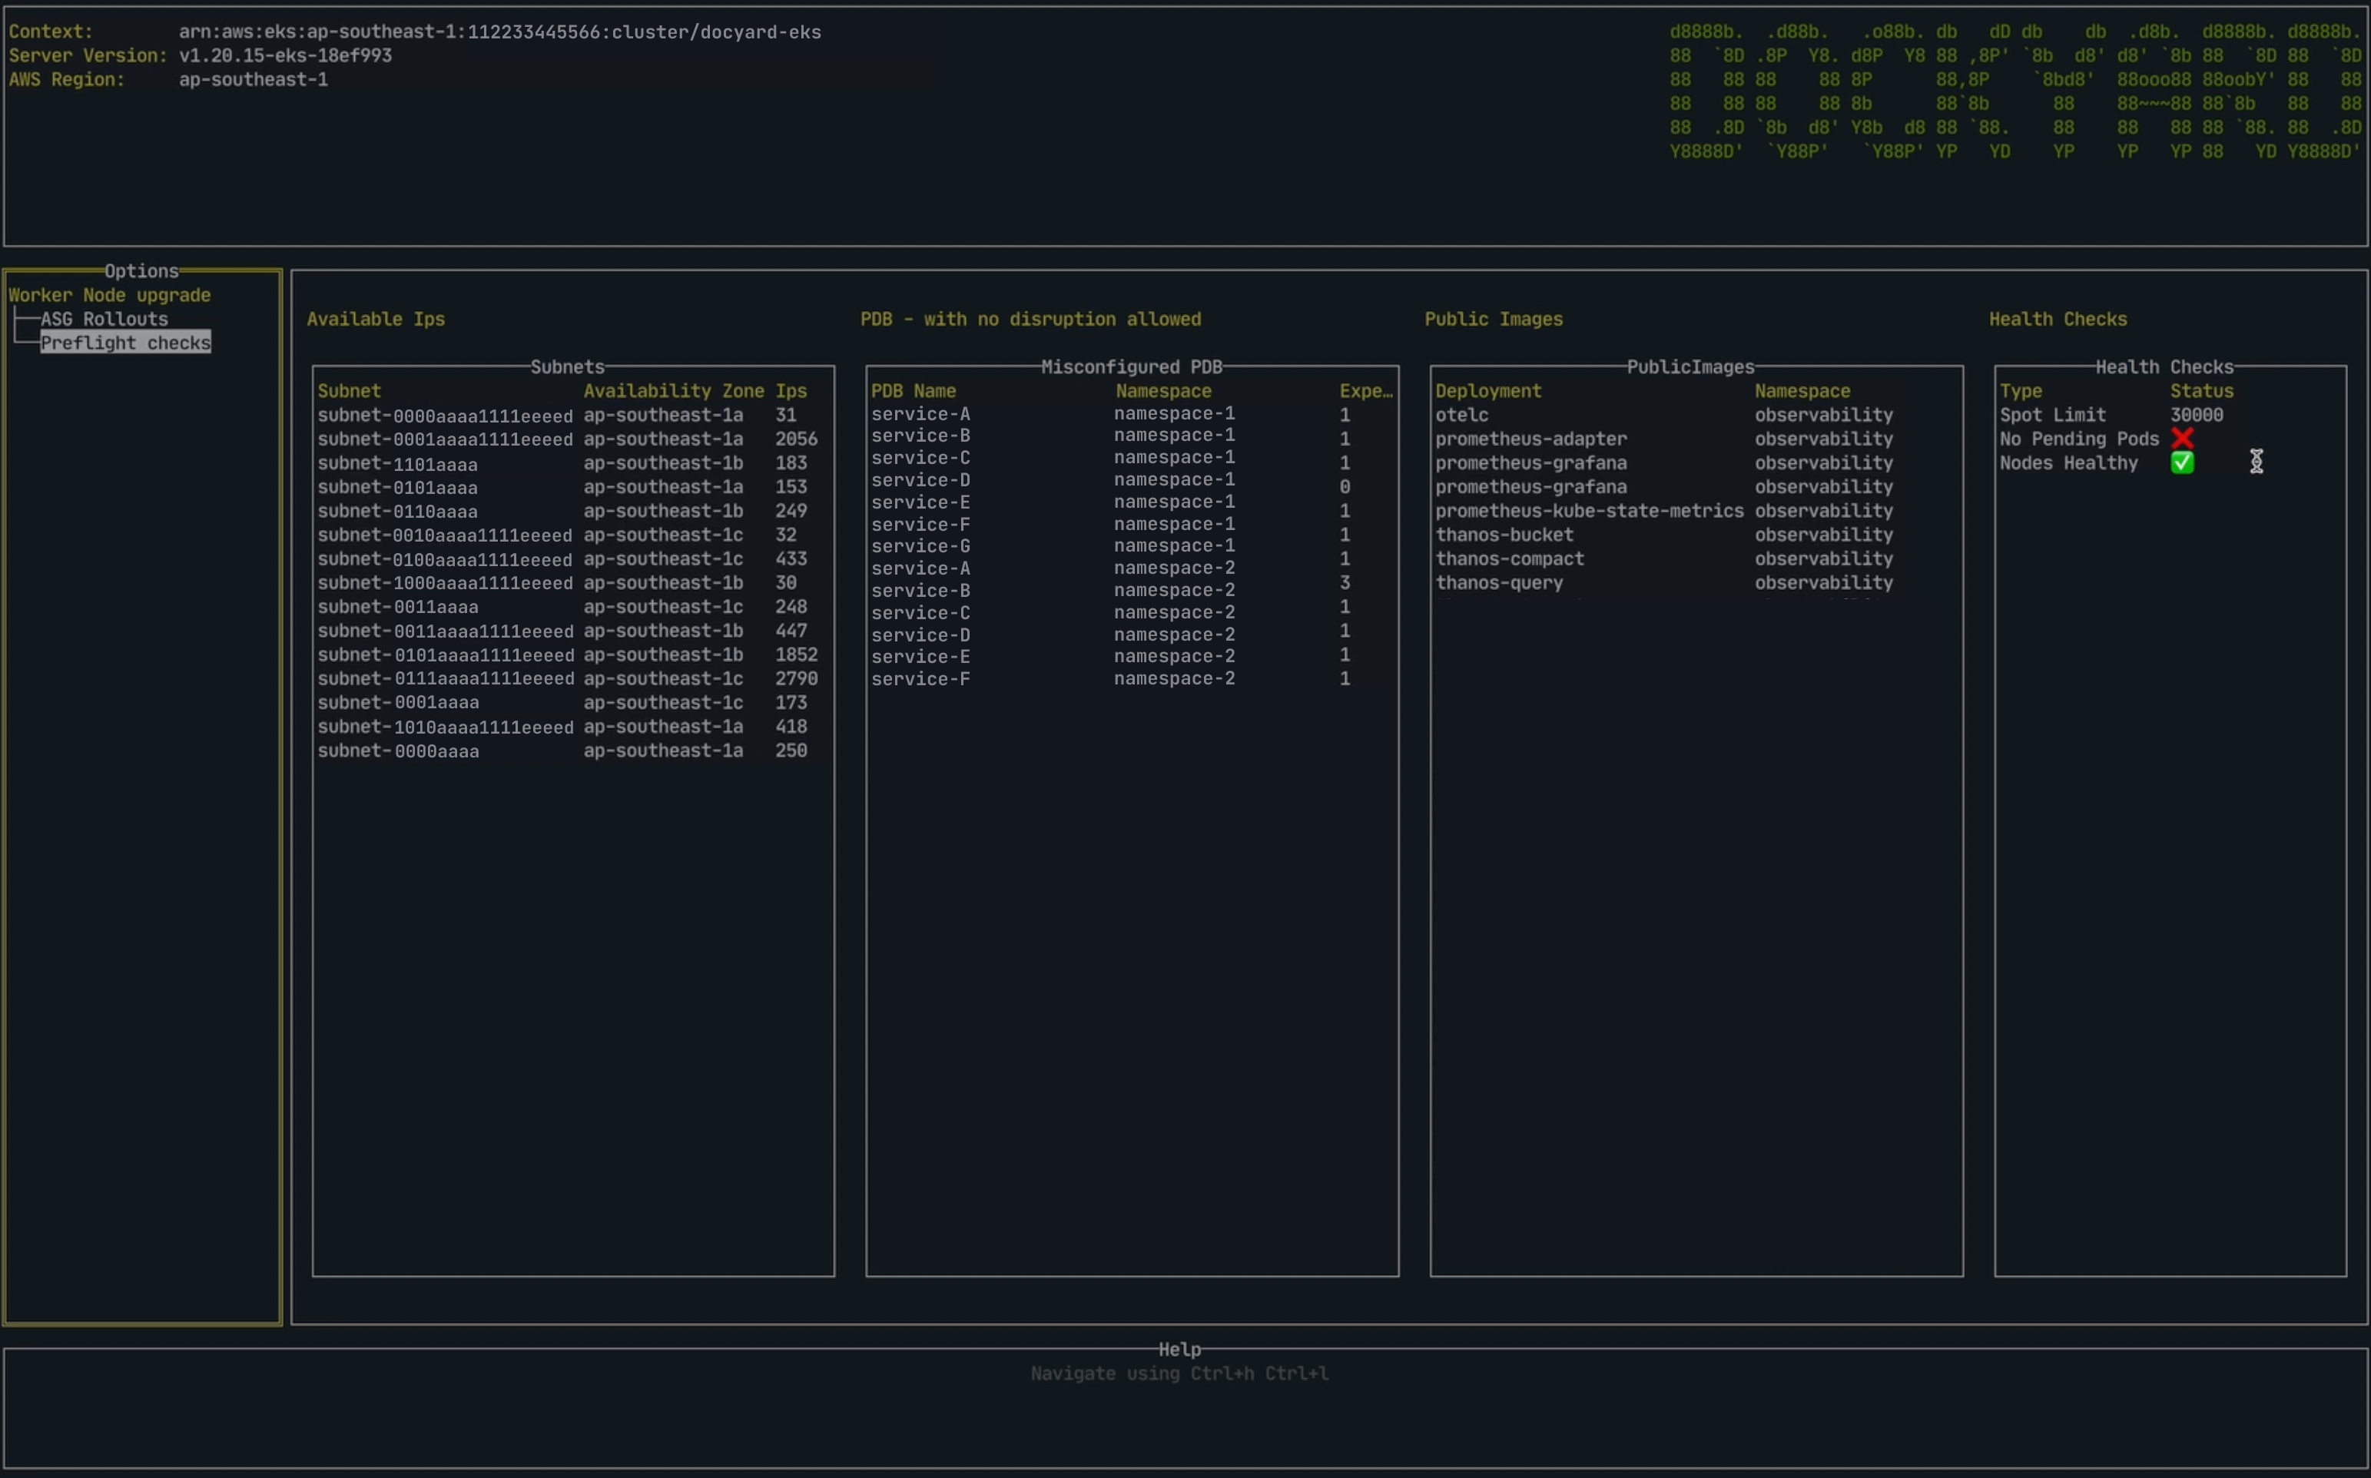Screen dimensions: 2371x1478
Task: Select the thanos-query deployment row
Action: [x=1498, y=582]
